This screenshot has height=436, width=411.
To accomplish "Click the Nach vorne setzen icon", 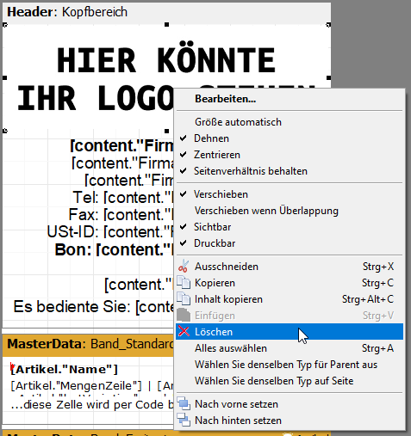I will pos(184,404).
